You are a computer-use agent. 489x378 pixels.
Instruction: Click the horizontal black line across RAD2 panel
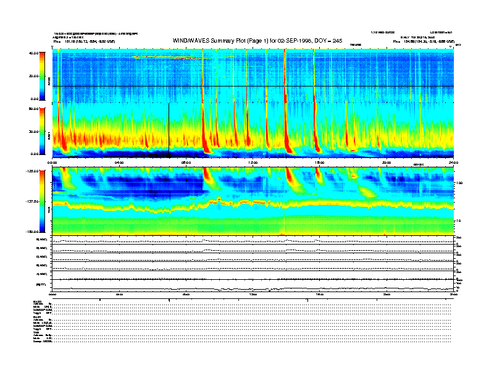[253, 86]
